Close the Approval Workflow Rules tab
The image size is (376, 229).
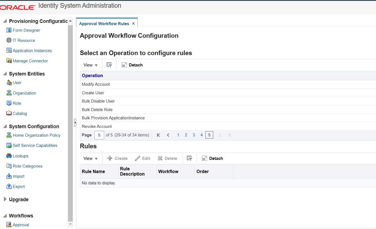[x=133, y=24]
